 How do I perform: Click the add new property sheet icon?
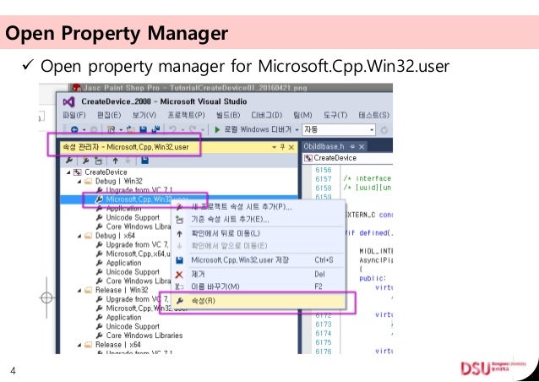click(85, 161)
